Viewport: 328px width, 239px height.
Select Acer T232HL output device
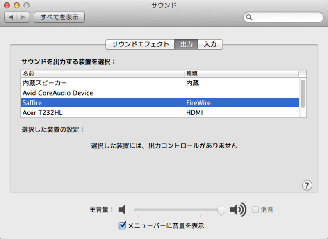pos(160,112)
